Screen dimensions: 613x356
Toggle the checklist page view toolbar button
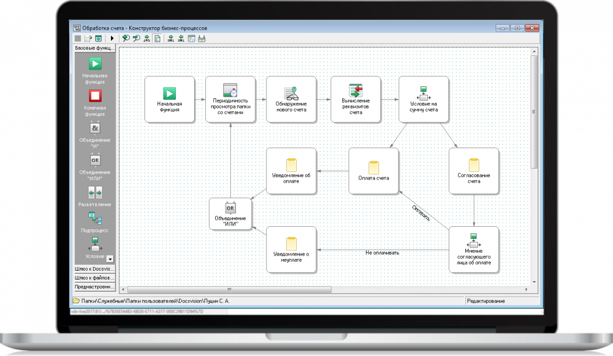pyautogui.click(x=157, y=38)
